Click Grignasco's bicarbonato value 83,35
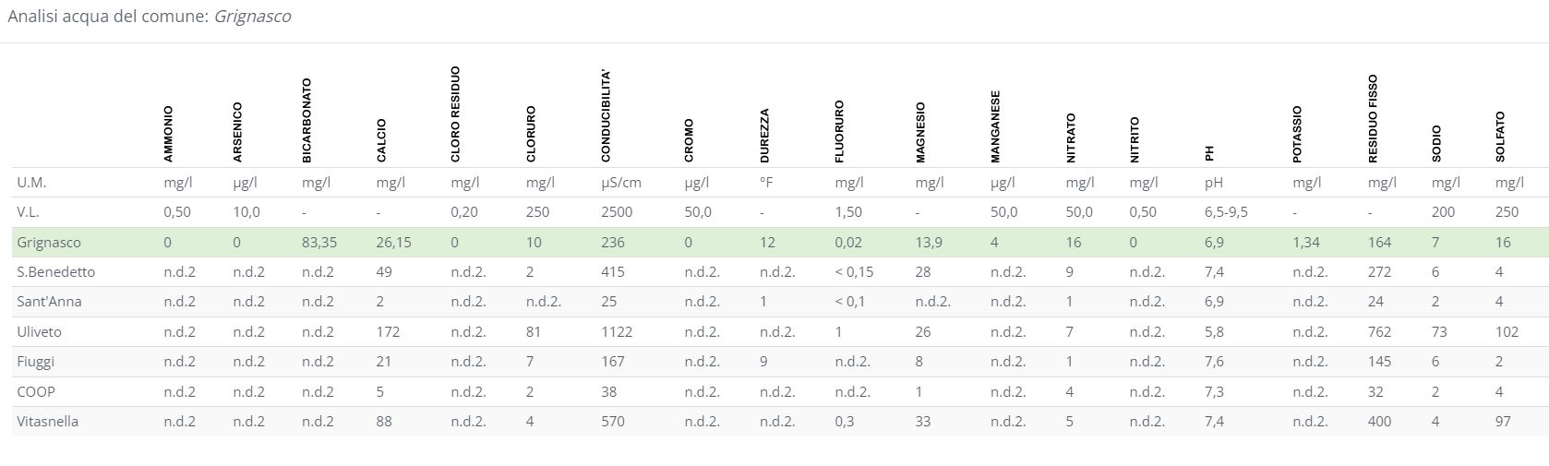 (x=319, y=243)
